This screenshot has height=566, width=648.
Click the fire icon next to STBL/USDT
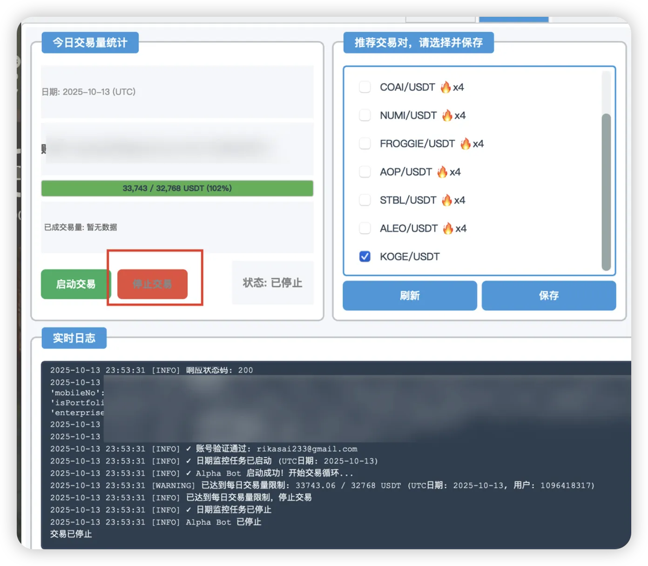(x=446, y=200)
